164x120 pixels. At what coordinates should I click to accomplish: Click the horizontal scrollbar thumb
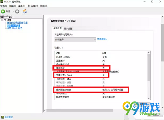pyautogui.click(x=80, y=110)
